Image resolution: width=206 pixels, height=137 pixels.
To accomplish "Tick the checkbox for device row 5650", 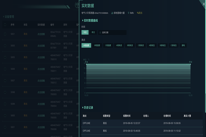I will (x=5, y=45).
